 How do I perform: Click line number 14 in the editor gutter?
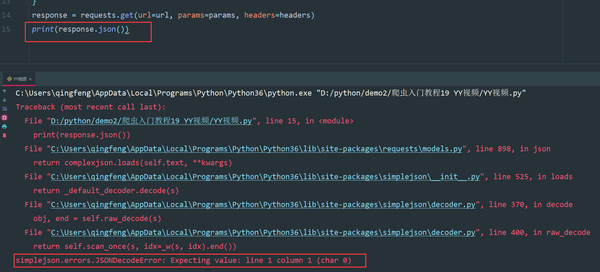[x=6, y=15]
